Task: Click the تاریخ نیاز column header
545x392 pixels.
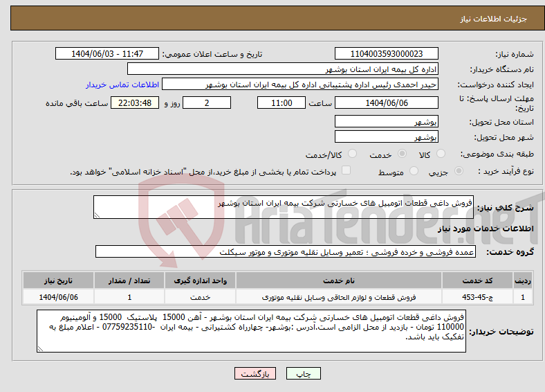Action: [58, 280]
